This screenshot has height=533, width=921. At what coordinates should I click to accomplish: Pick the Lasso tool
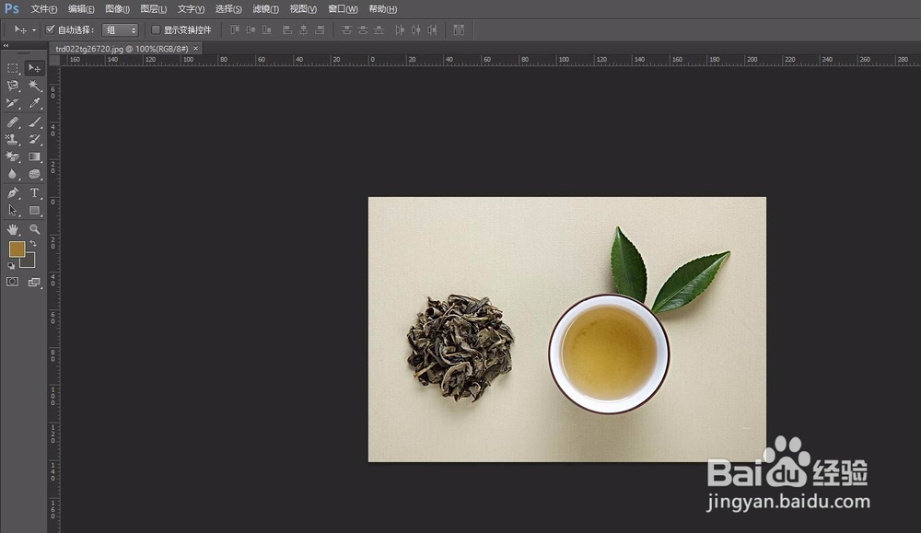(13, 85)
